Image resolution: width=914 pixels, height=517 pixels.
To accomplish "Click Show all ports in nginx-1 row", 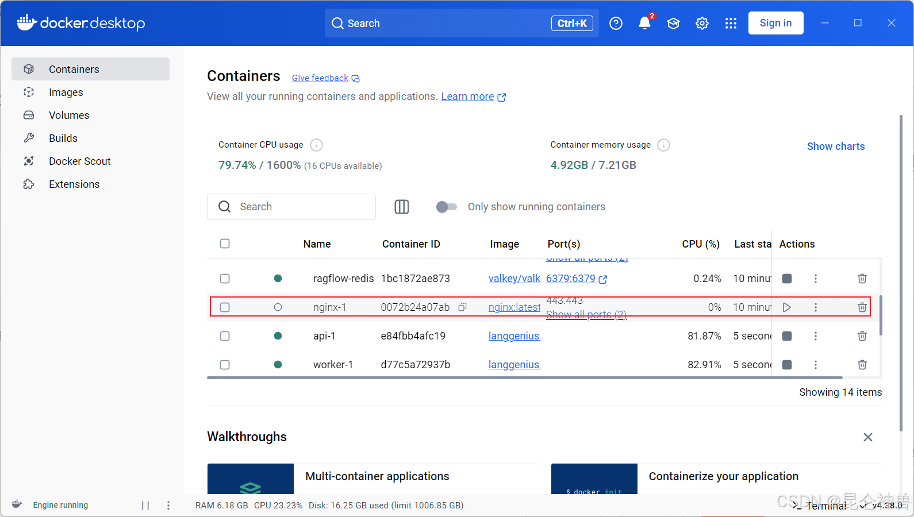I will click(586, 315).
